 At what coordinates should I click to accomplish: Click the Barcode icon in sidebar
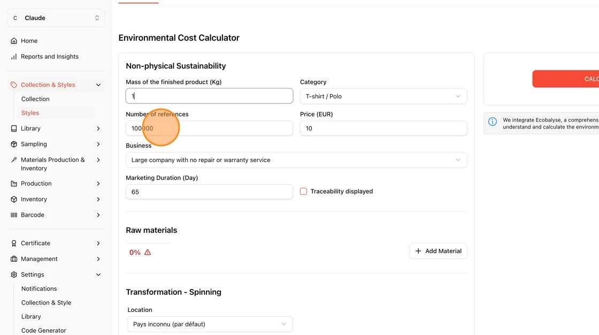(14, 215)
